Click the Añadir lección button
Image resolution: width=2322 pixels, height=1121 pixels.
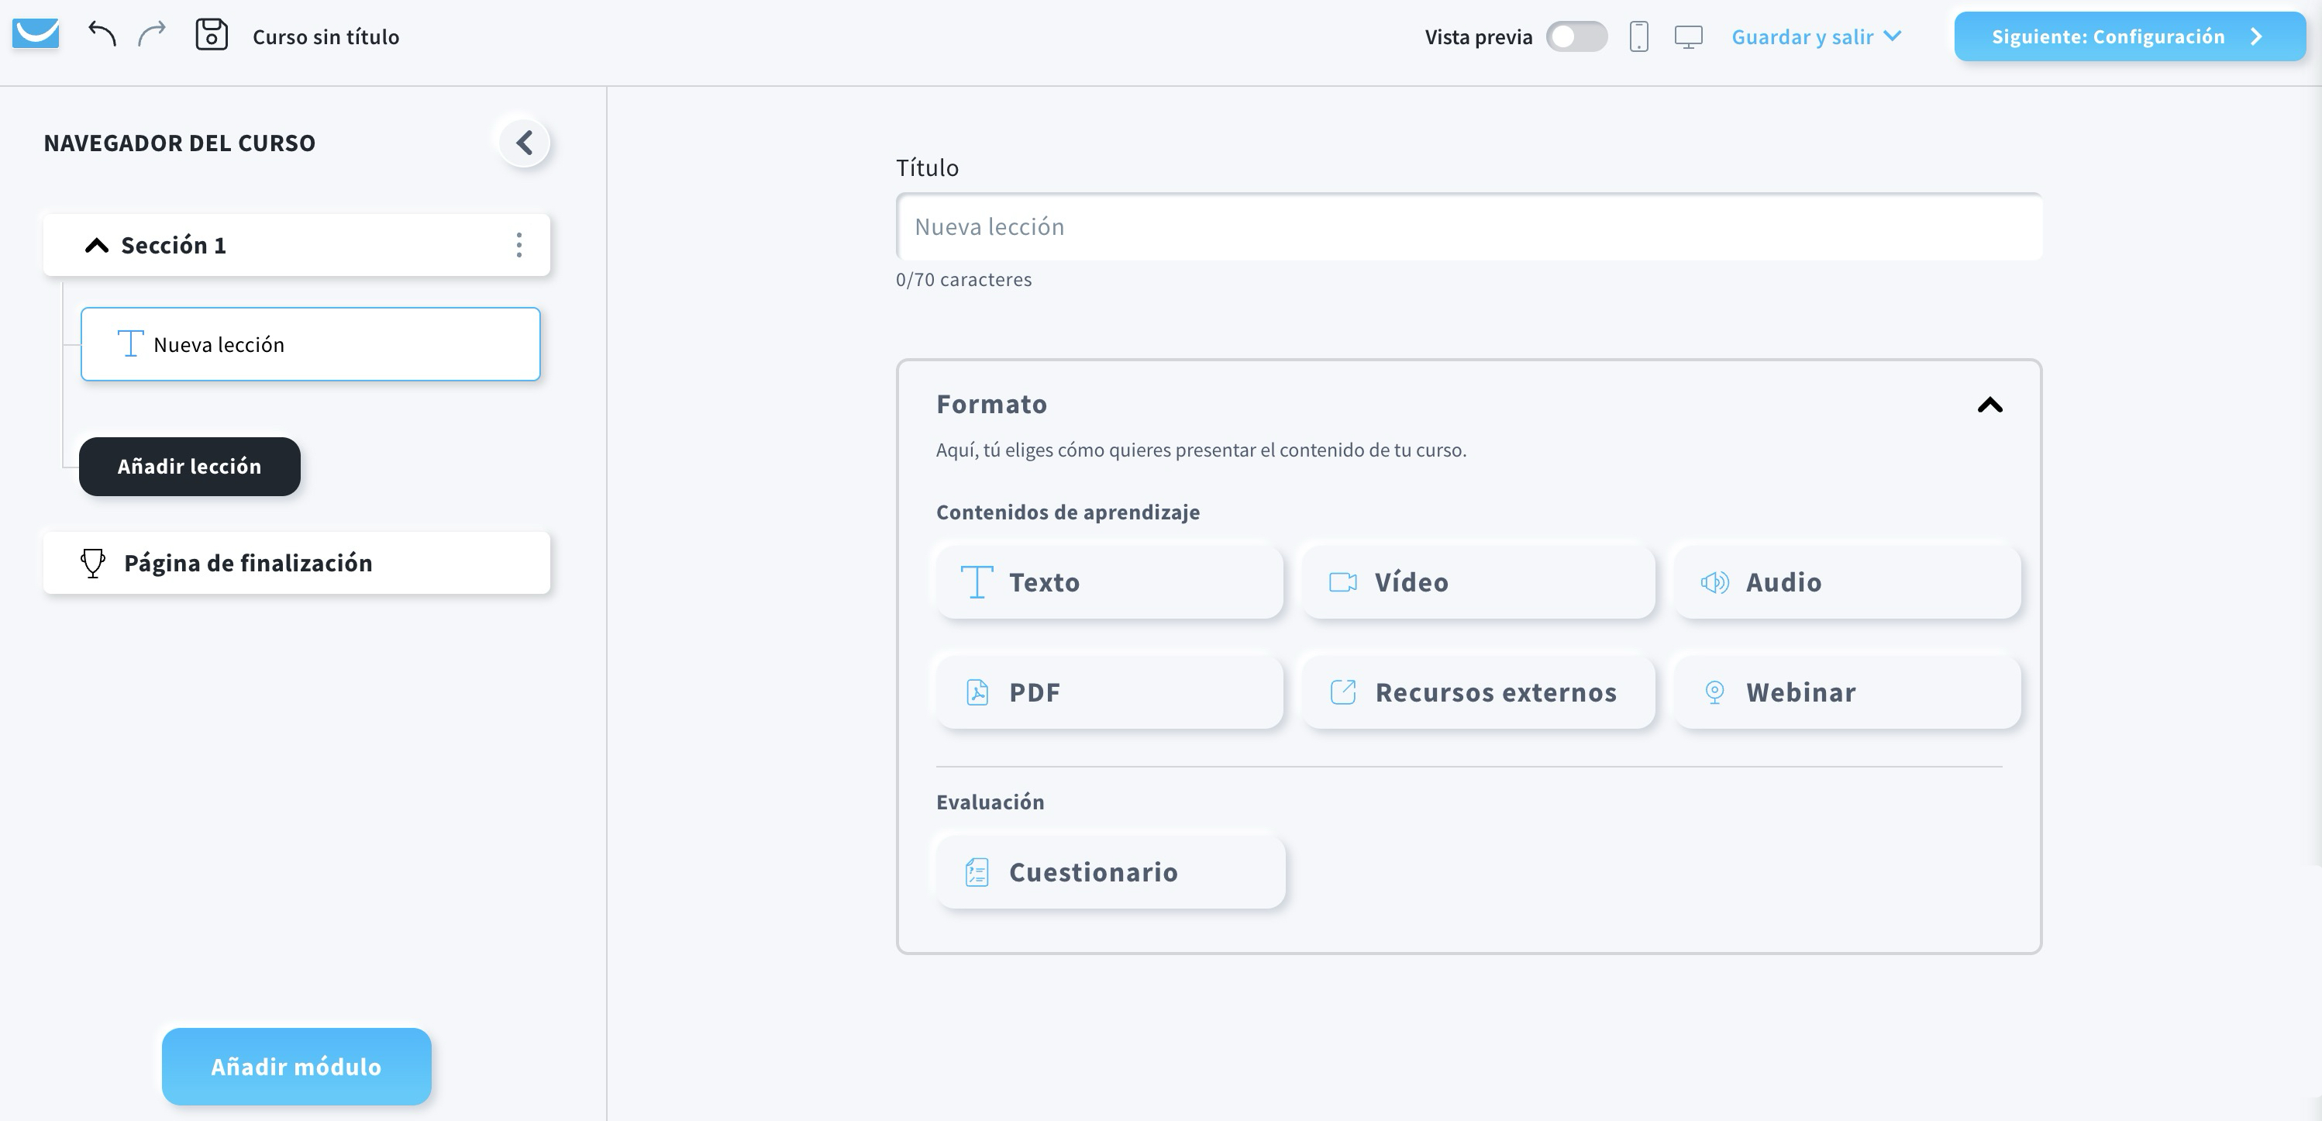(189, 466)
